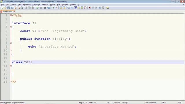Click the INS insert mode indicator
Image resolution: width=185 pixels, height=104 pixels.
click(x=180, y=103)
